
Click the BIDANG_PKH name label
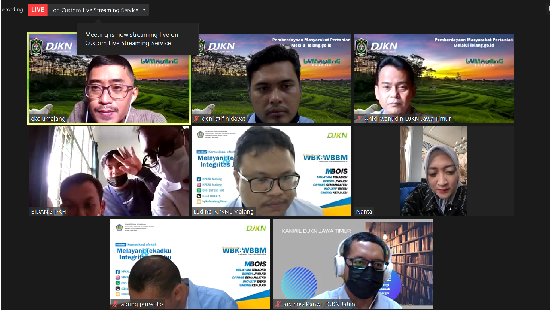tap(48, 212)
